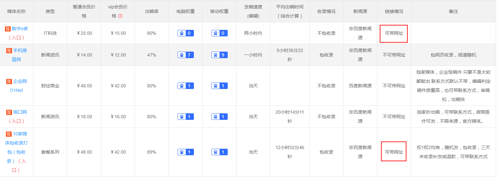This screenshot has width=498, height=177.
Task: Click the ￥15.00 vip price cell
Action: click(x=118, y=33)
